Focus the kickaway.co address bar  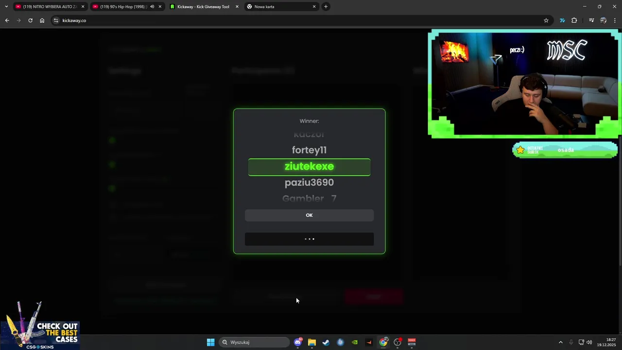[x=301, y=20]
